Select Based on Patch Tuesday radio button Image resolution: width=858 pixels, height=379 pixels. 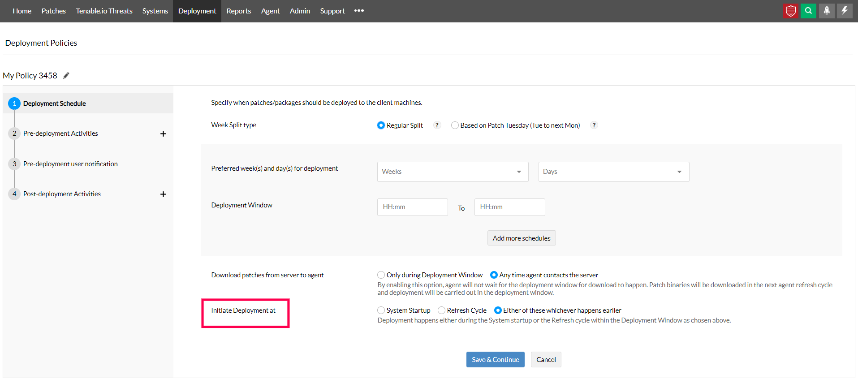(x=455, y=125)
